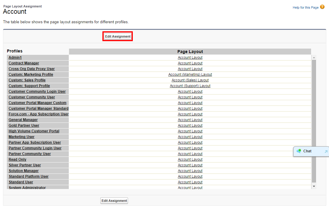Open Account (Sales) Layout link

(190, 80)
